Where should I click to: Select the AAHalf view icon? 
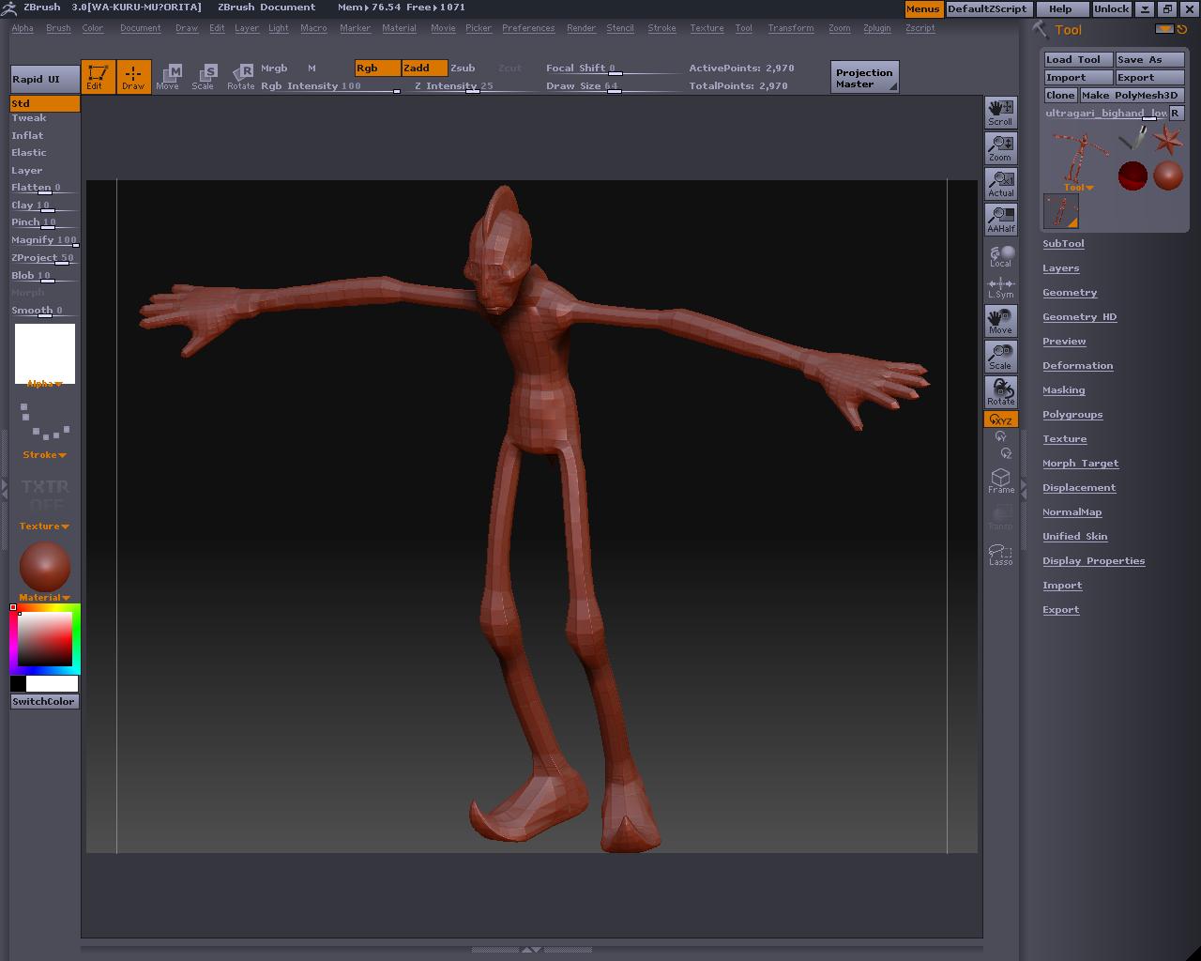(x=1000, y=219)
